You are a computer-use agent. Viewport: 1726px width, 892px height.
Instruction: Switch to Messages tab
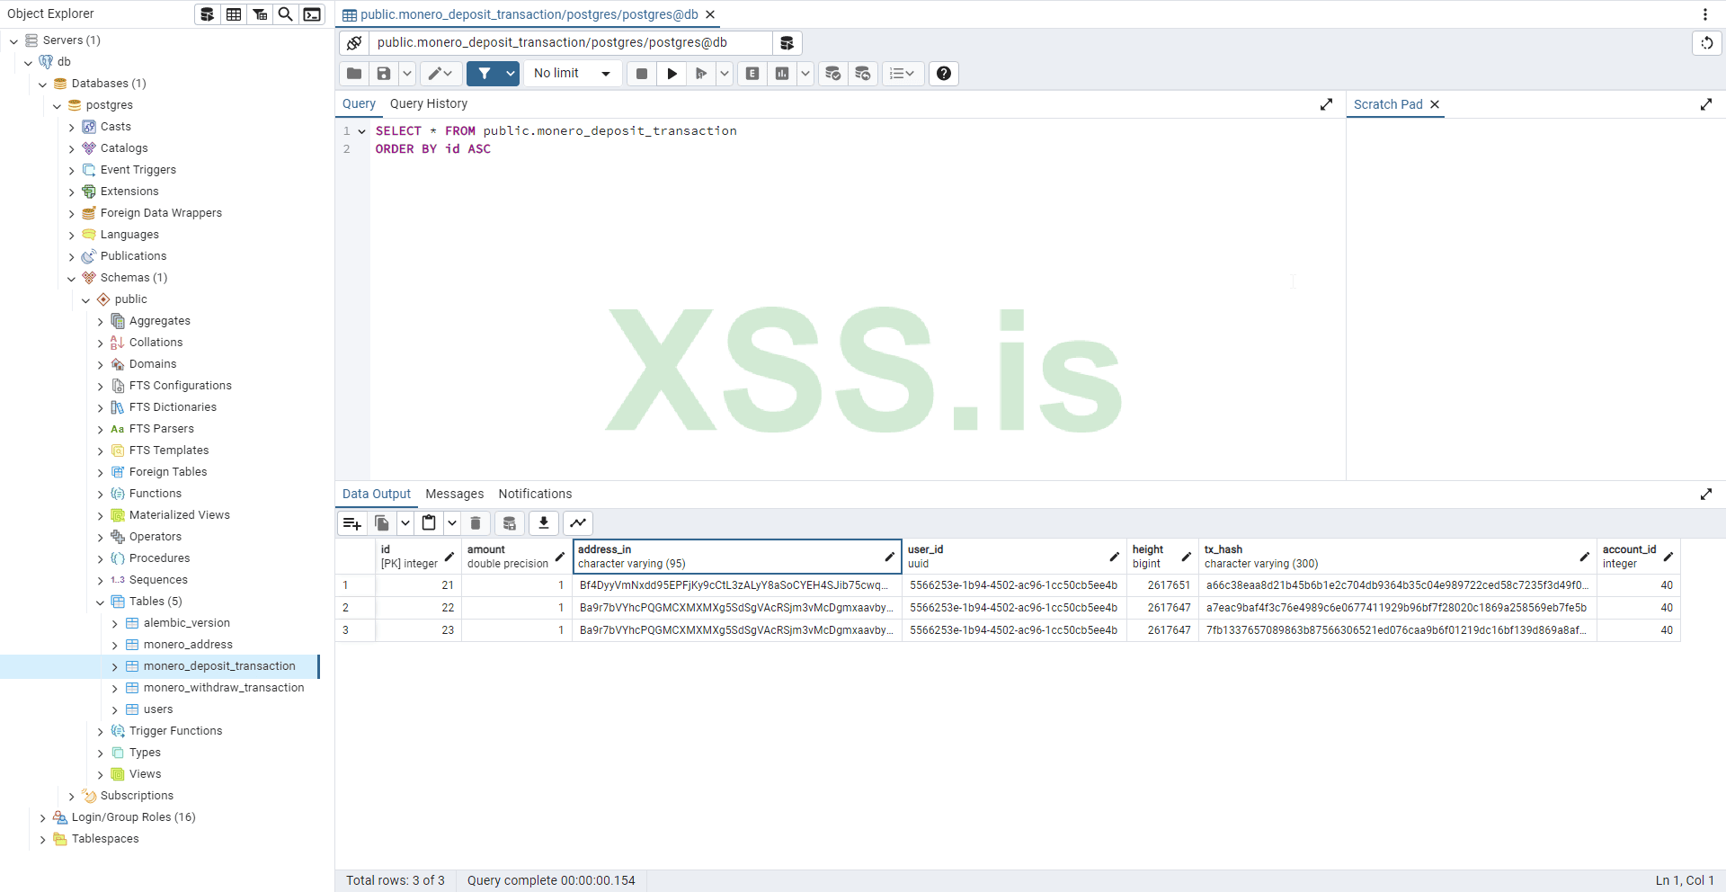pyautogui.click(x=455, y=495)
